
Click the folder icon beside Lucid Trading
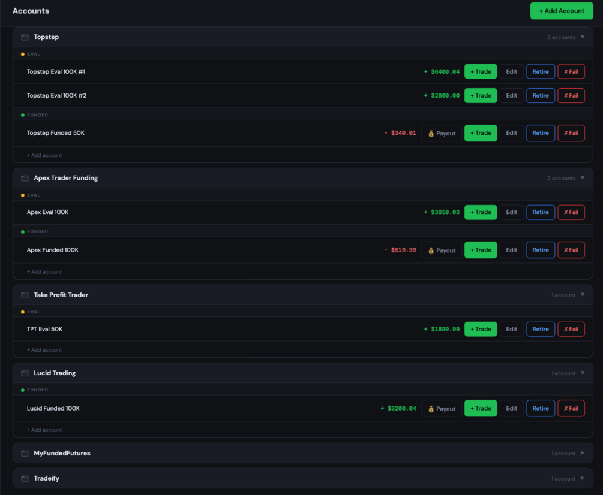click(x=25, y=373)
